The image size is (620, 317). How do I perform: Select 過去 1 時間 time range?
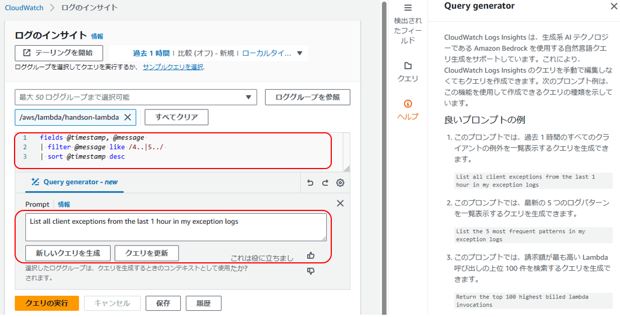click(151, 53)
